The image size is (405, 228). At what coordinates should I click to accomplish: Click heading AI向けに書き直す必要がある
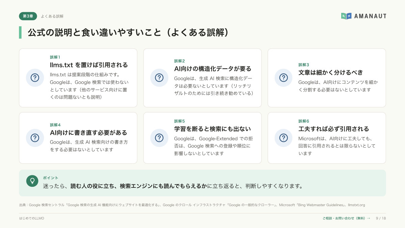(x=88, y=133)
